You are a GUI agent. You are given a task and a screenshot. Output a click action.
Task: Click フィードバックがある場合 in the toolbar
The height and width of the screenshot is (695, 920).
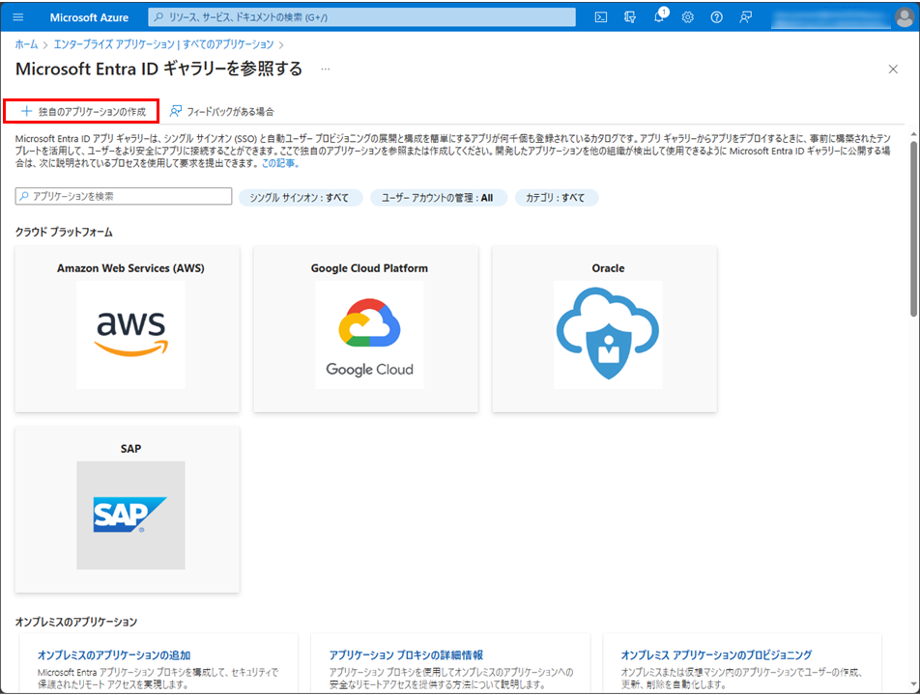pos(221,111)
